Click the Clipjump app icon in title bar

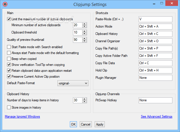click(x=4, y=4)
